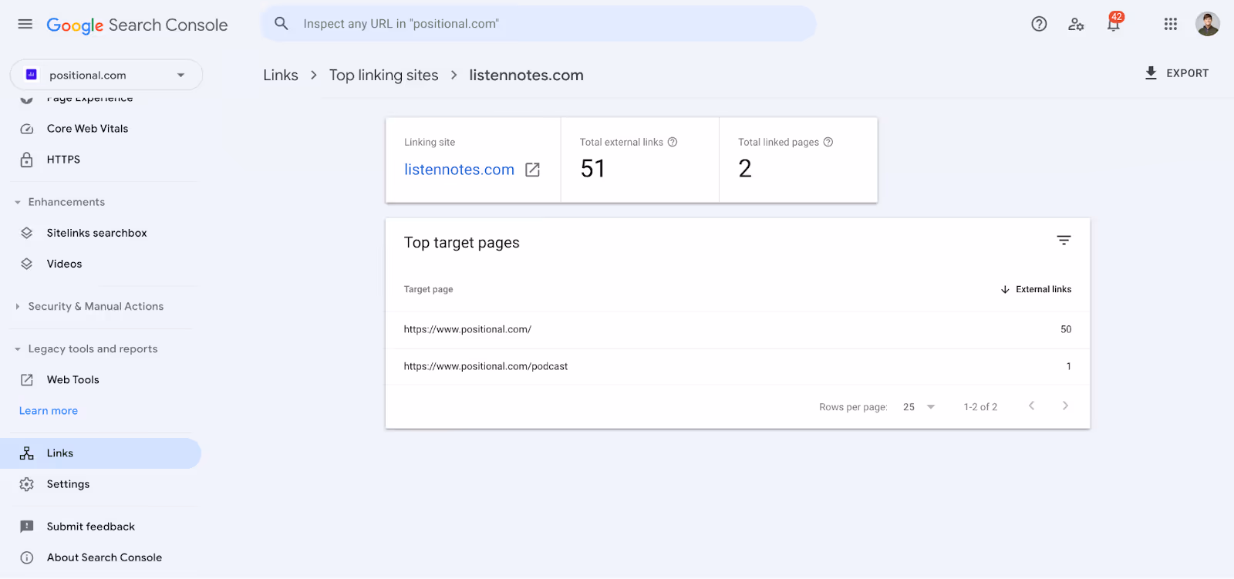
Task: Open the account profile avatar
Action: click(1208, 24)
